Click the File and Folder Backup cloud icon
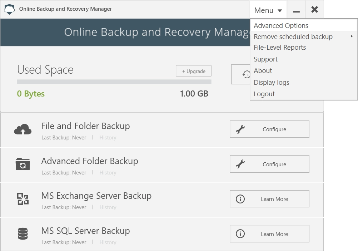 pos(23,129)
